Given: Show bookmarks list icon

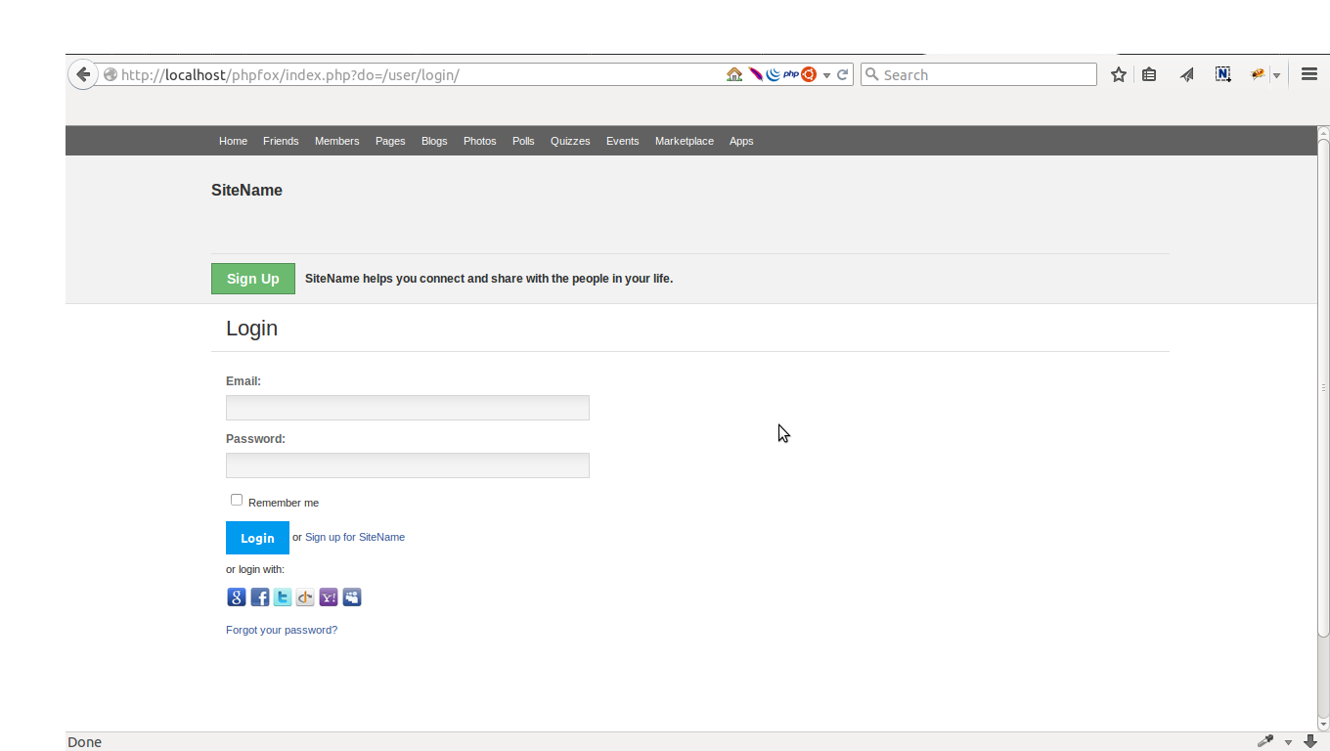Looking at the screenshot, I should [x=1149, y=74].
